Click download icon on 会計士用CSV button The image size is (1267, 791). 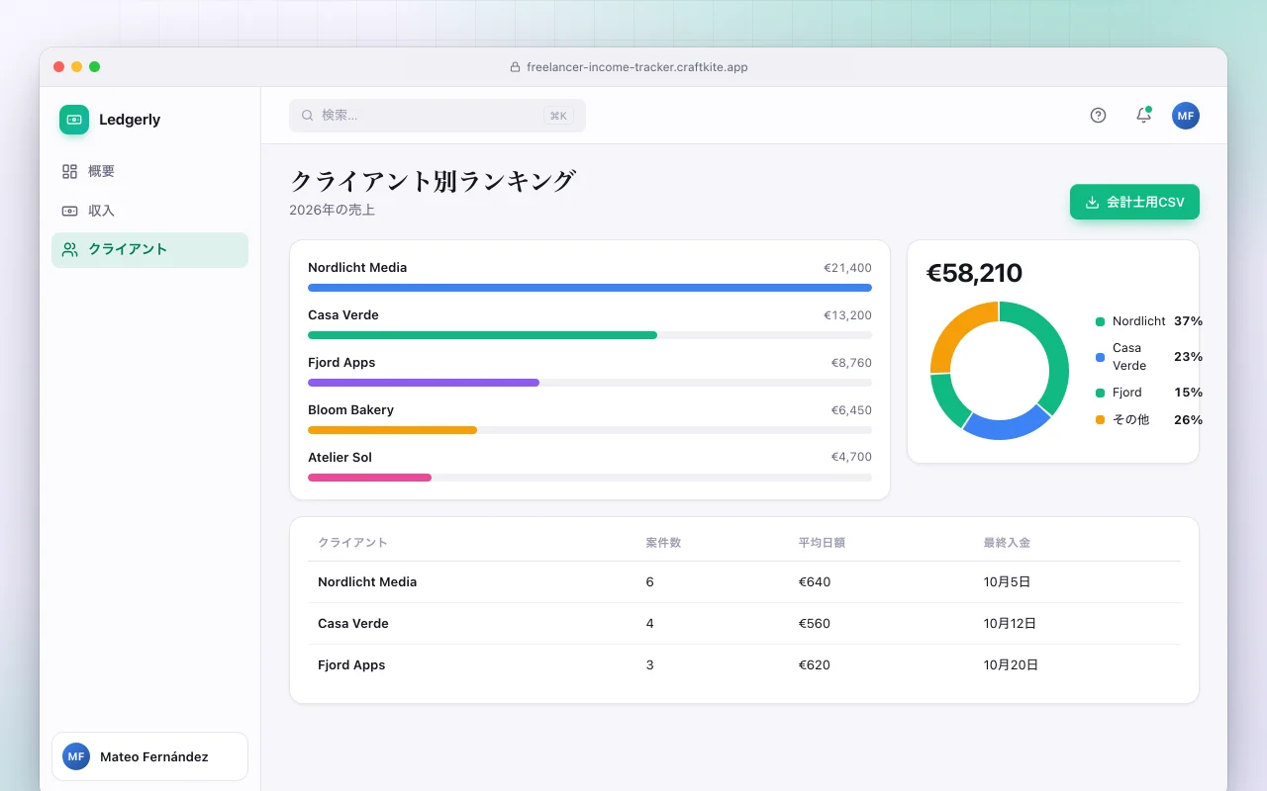coord(1092,202)
